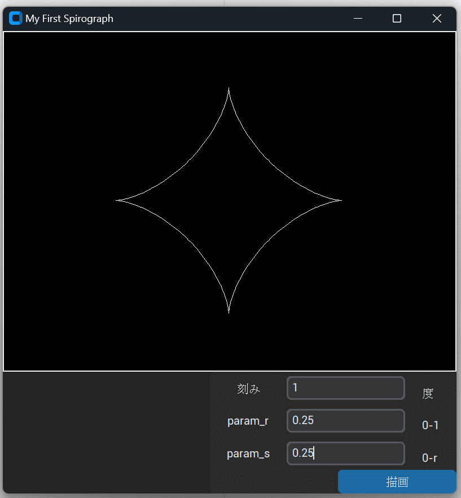This screenshot has width=461, height=498.
Task: Focus the 刻み step input field
Action: 346,388
